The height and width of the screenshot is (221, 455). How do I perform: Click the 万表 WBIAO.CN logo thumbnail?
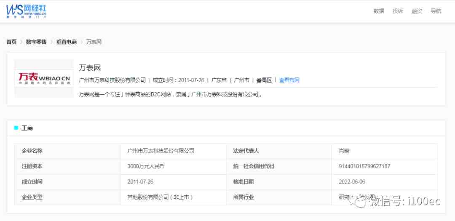[x=44, y=78]
